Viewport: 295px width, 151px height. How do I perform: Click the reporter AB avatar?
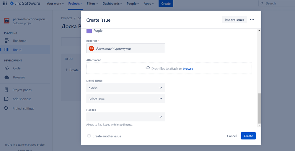click(91, 49)
